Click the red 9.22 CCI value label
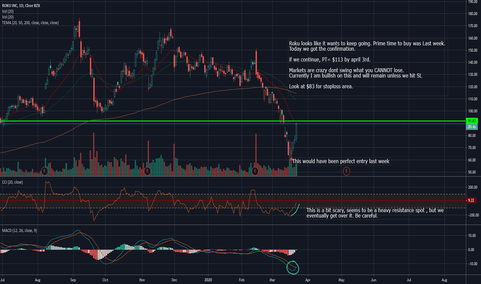This screenshot has height=284, width=481. pos(472,200)
